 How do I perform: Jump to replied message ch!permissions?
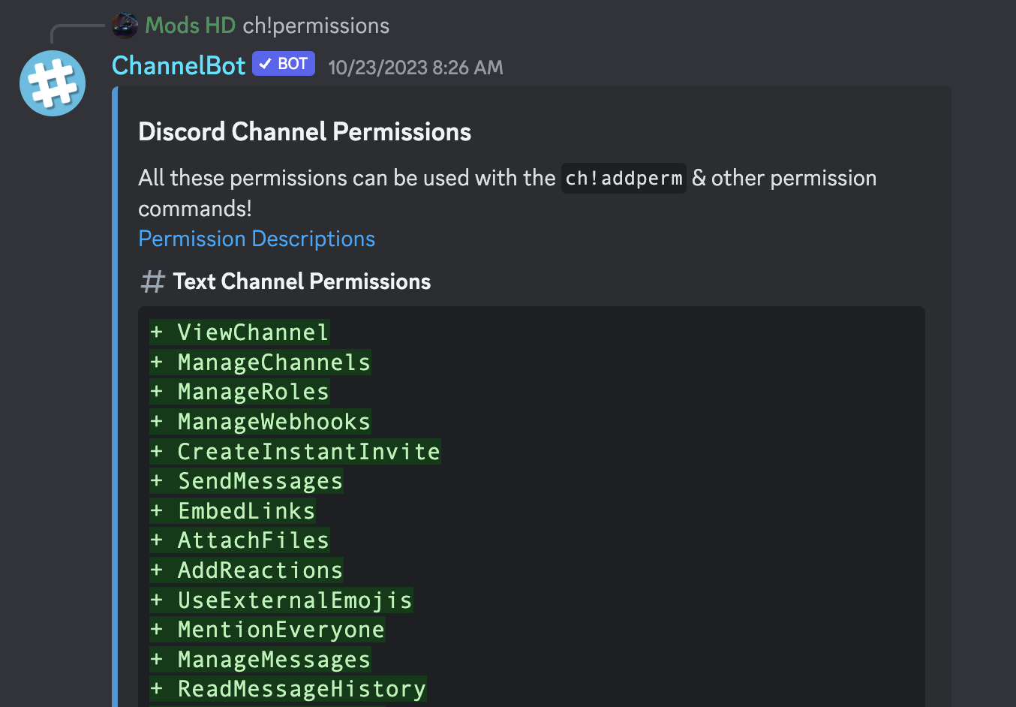pos(316,26)
